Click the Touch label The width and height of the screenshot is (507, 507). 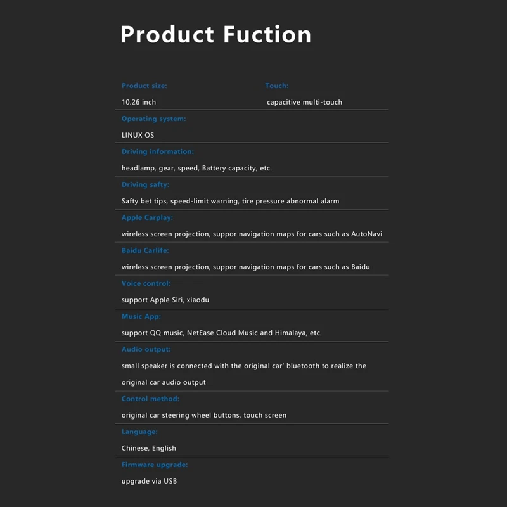[276, 86]
